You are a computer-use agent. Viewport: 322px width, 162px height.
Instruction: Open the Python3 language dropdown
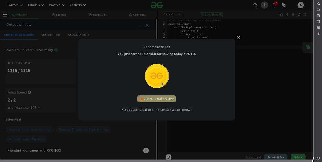172,14
